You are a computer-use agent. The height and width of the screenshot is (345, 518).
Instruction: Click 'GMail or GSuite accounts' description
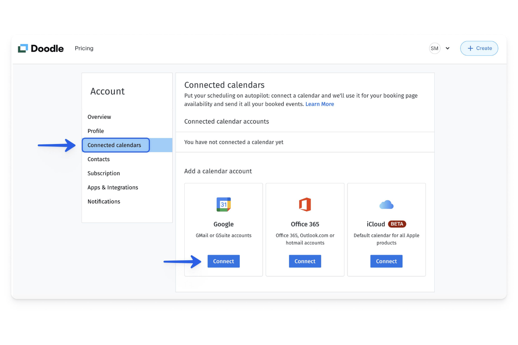(x=224, y=236)
